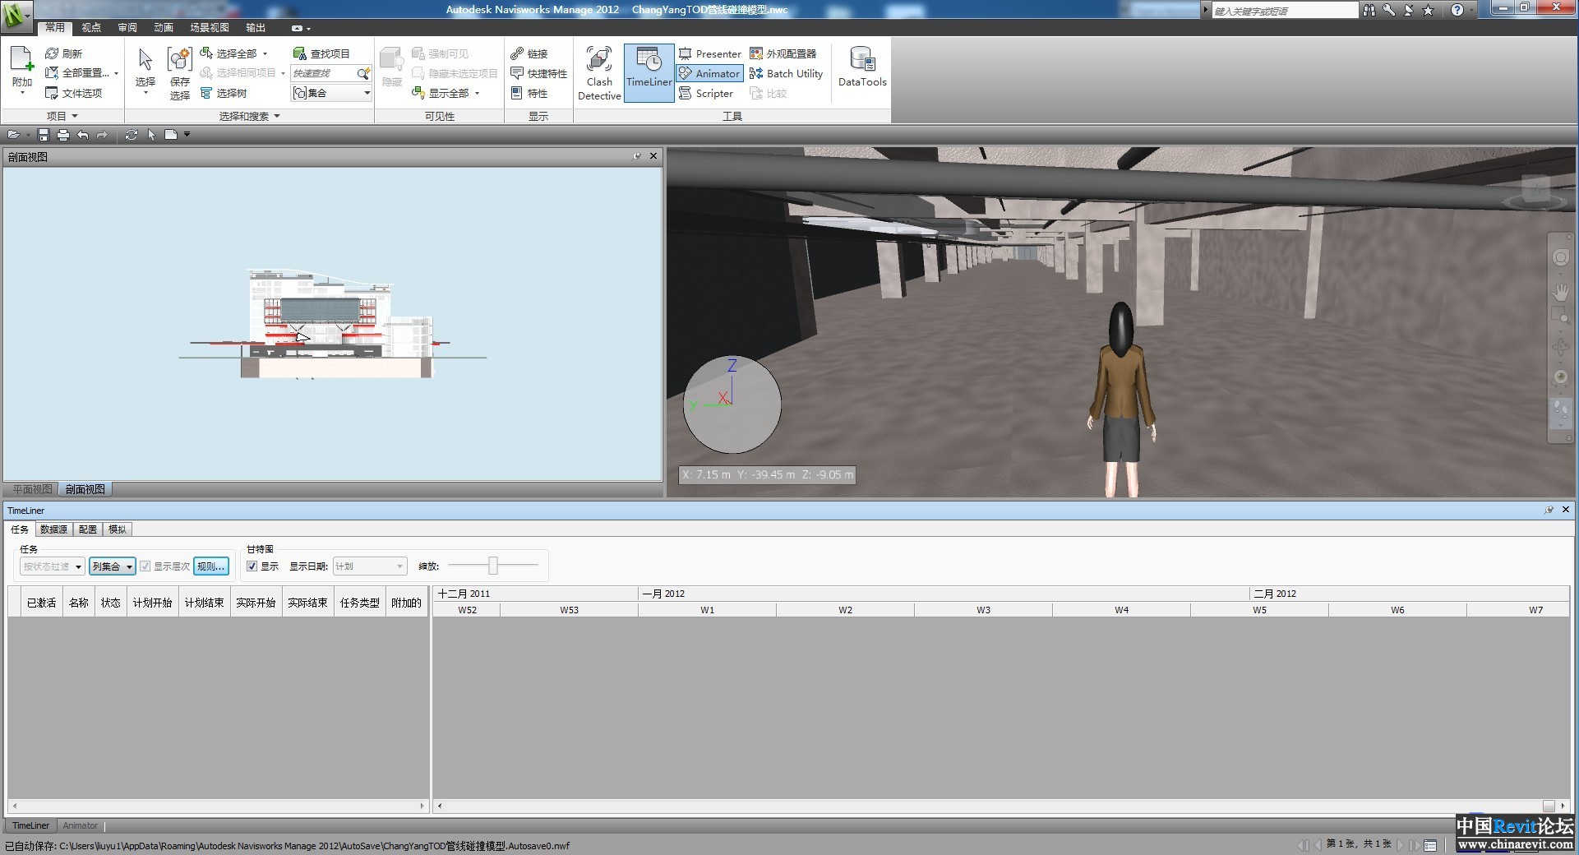Open the Presenter tool
The image size is (1579, 855).
[710, 53]
